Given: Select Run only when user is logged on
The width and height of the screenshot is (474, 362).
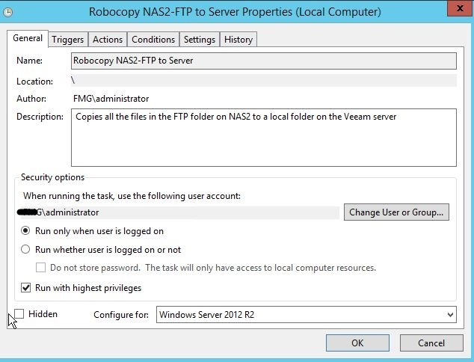Looking at the screenshot, I should [x=25, y=231].
